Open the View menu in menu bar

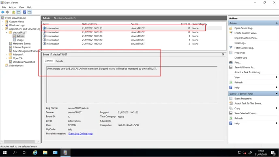click(x=21, y=7)
